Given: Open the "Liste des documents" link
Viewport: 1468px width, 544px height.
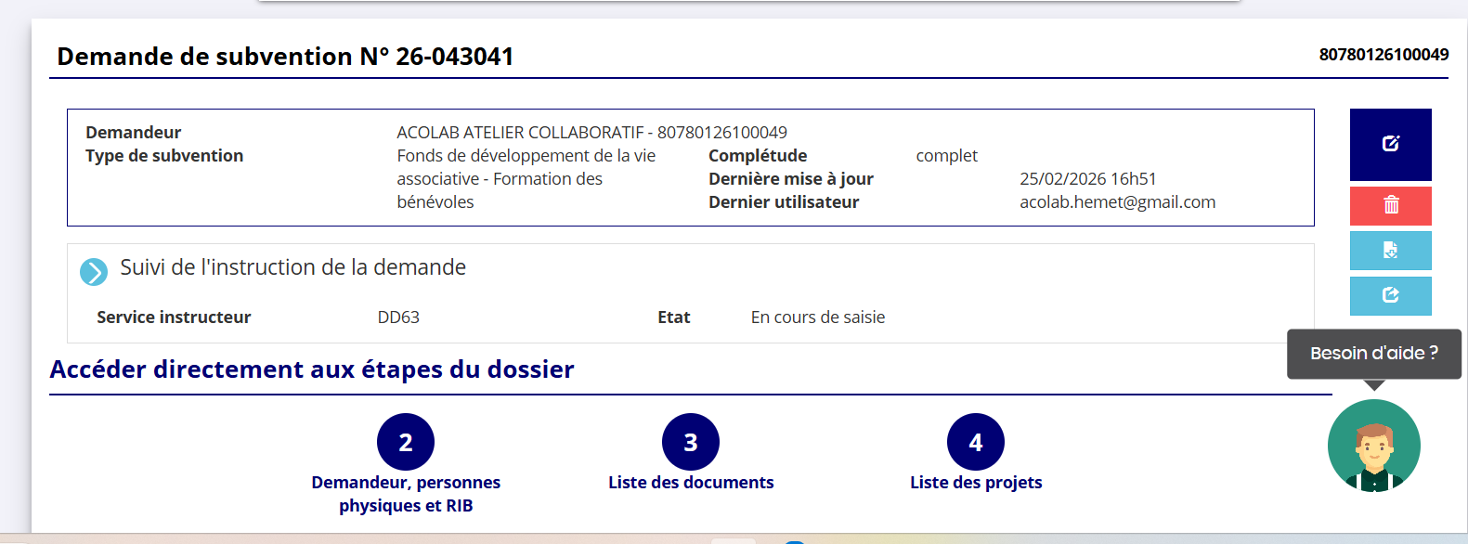Looking at the screenshot, I should [690, 483].
